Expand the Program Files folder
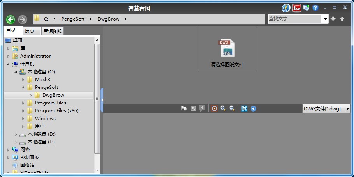This screenshot has width=354, height=177. pos(23,103)
